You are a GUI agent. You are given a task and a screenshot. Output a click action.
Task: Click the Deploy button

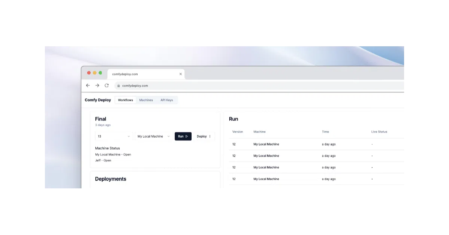tap(202, 136)
